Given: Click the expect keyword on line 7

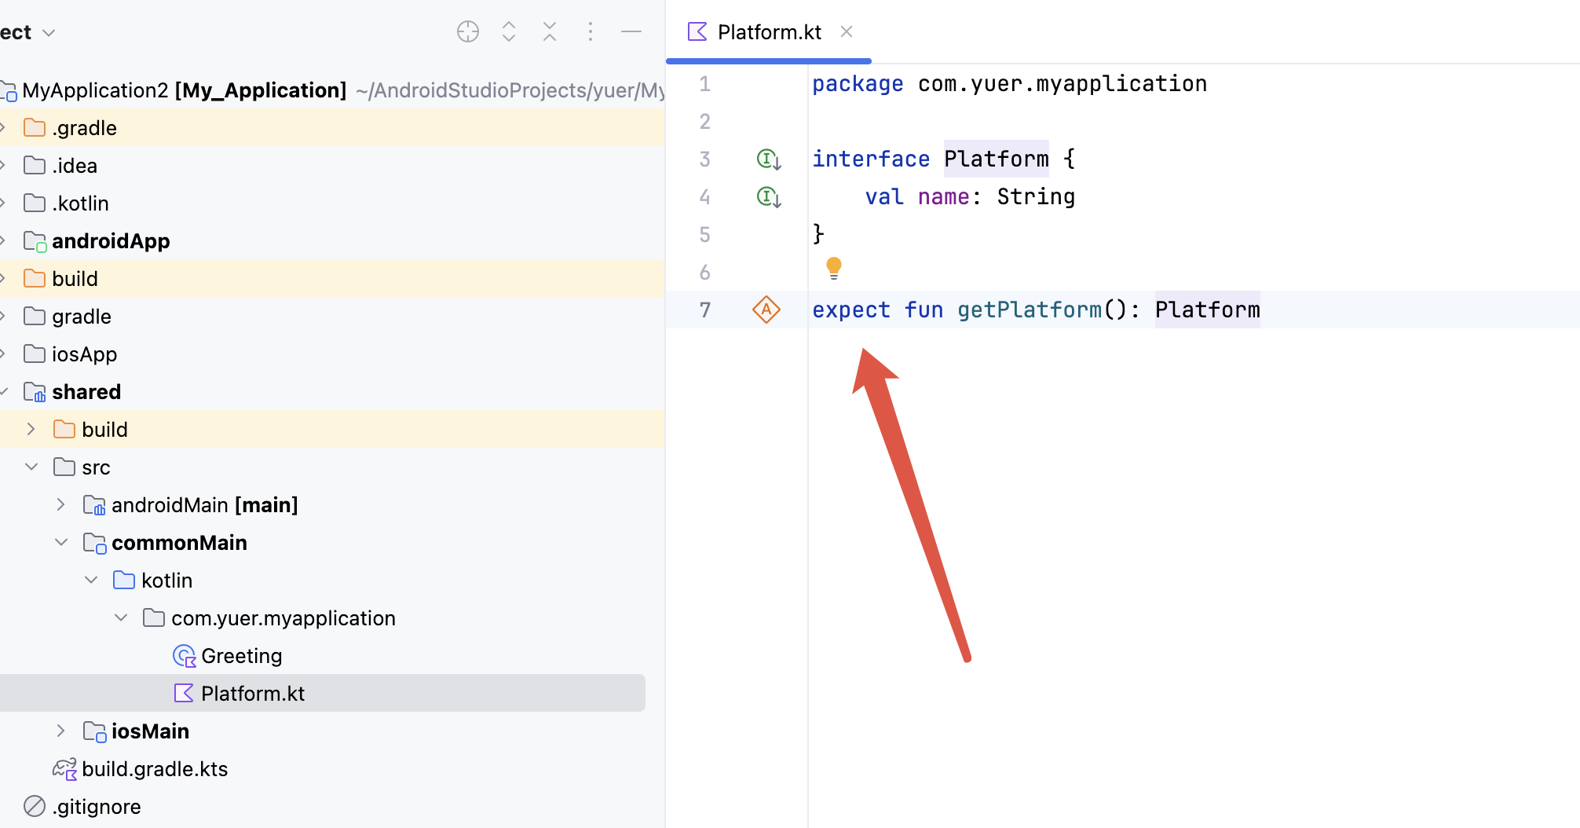Looking at the screenshot, I should [851, 310].
